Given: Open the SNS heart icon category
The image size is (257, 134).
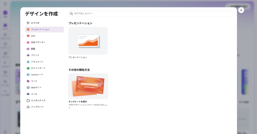Looking at the screenshot, I should click(x=28, y=36).
